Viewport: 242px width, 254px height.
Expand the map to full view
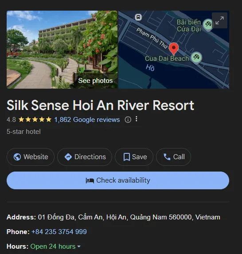pos(219,20)
